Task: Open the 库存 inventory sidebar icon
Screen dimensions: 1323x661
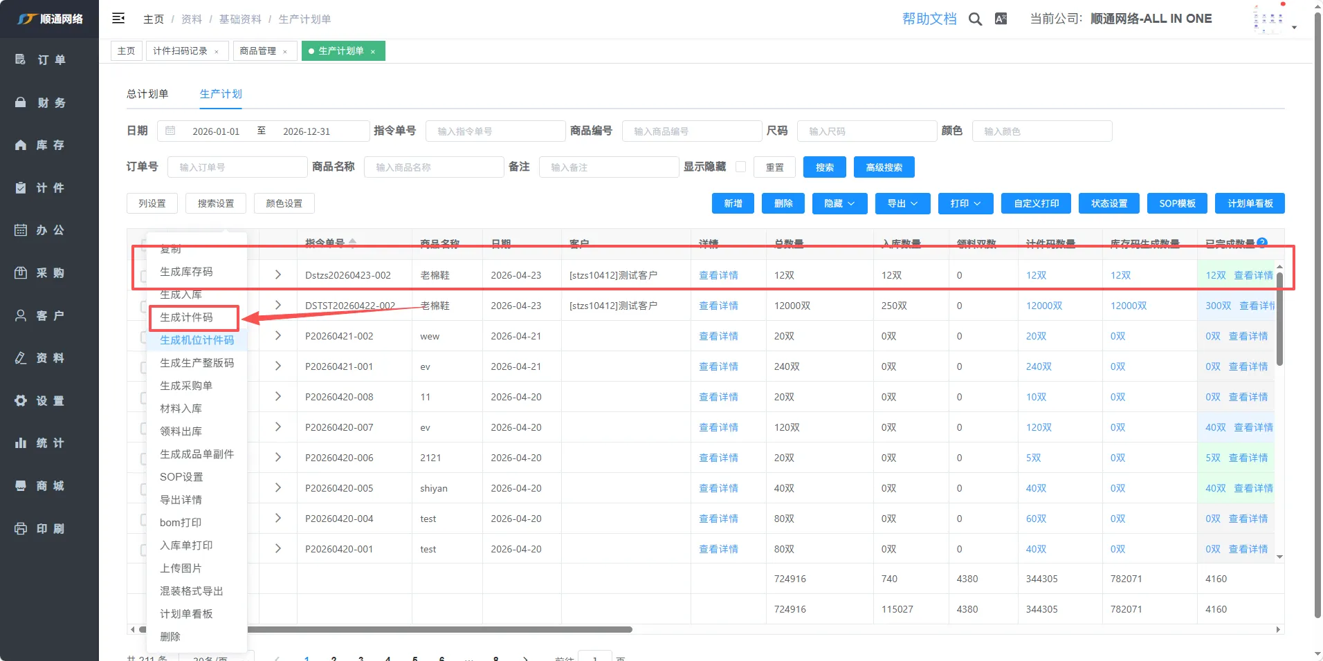Action: coord(21,145)
